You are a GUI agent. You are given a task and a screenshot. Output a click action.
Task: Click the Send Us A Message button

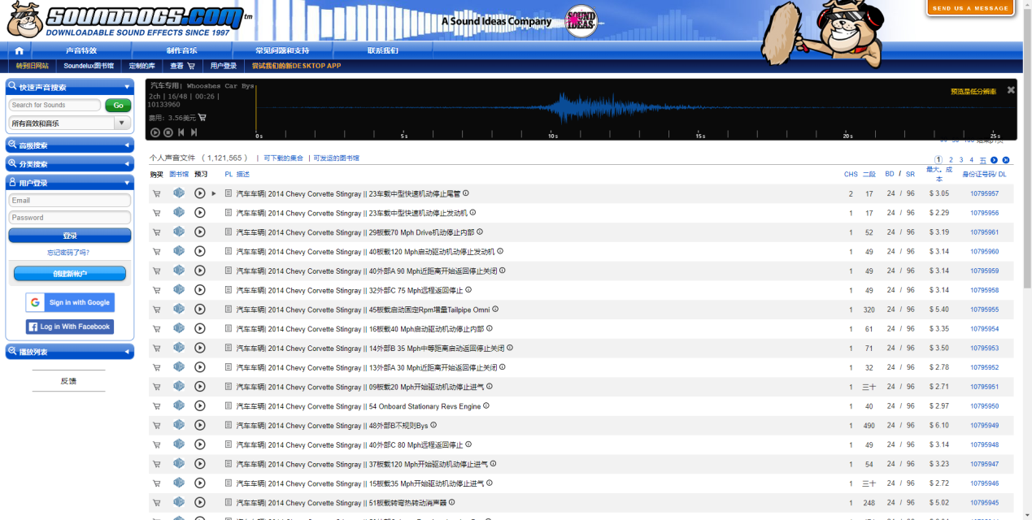tap(970, 8)
